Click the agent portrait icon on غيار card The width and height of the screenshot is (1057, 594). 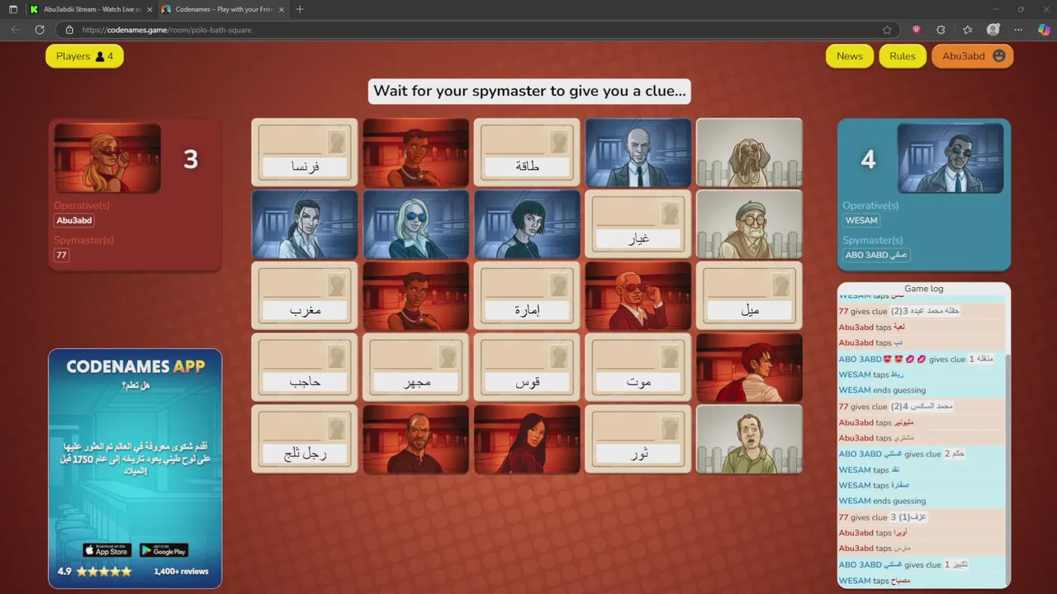(671, 214)
